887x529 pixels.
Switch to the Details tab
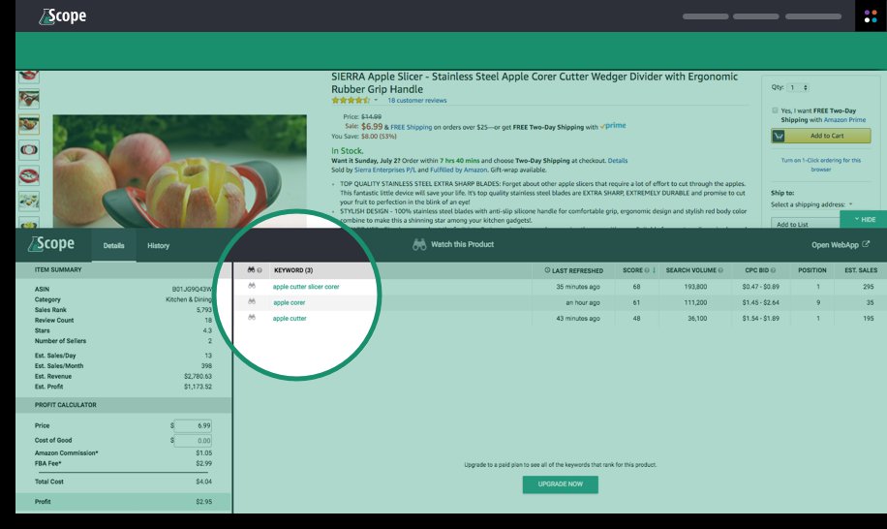click(x=113, y=245)
